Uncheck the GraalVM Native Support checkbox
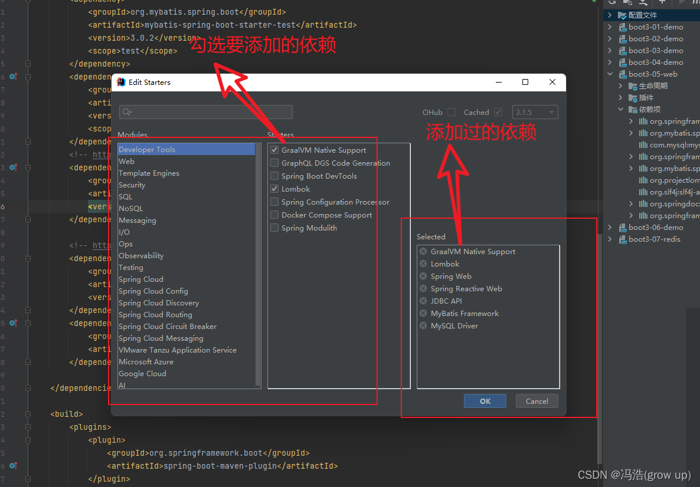Image resolution: width=700 pixels, height=487 pixels. click(274, 150)
